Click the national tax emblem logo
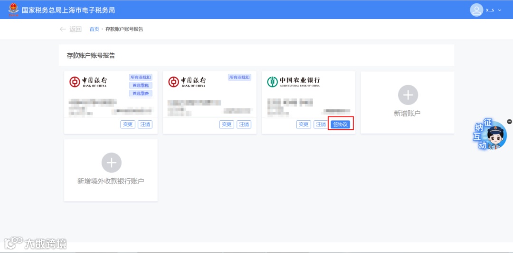The image size is (513, 253). tap(13, 10)
